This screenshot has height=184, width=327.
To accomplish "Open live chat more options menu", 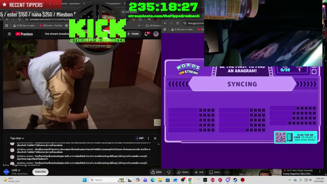I will 148,138.
